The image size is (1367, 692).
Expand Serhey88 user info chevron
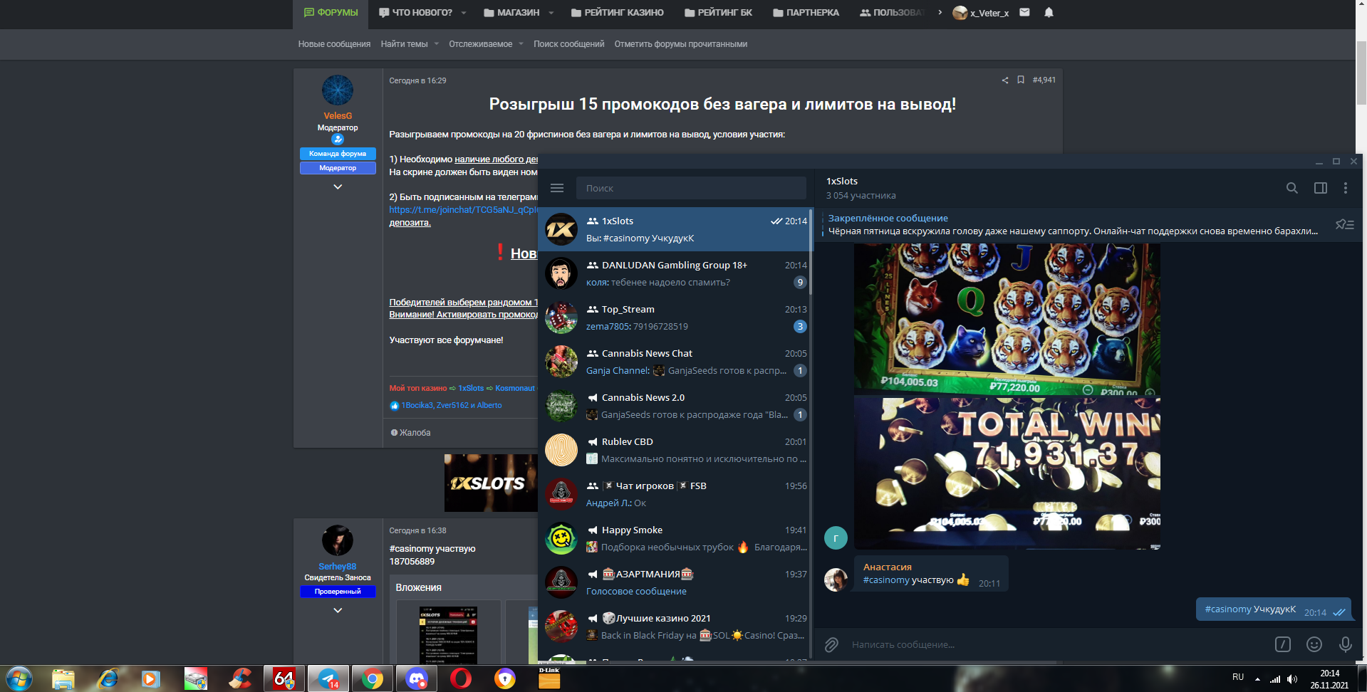(x=338, y=610)
